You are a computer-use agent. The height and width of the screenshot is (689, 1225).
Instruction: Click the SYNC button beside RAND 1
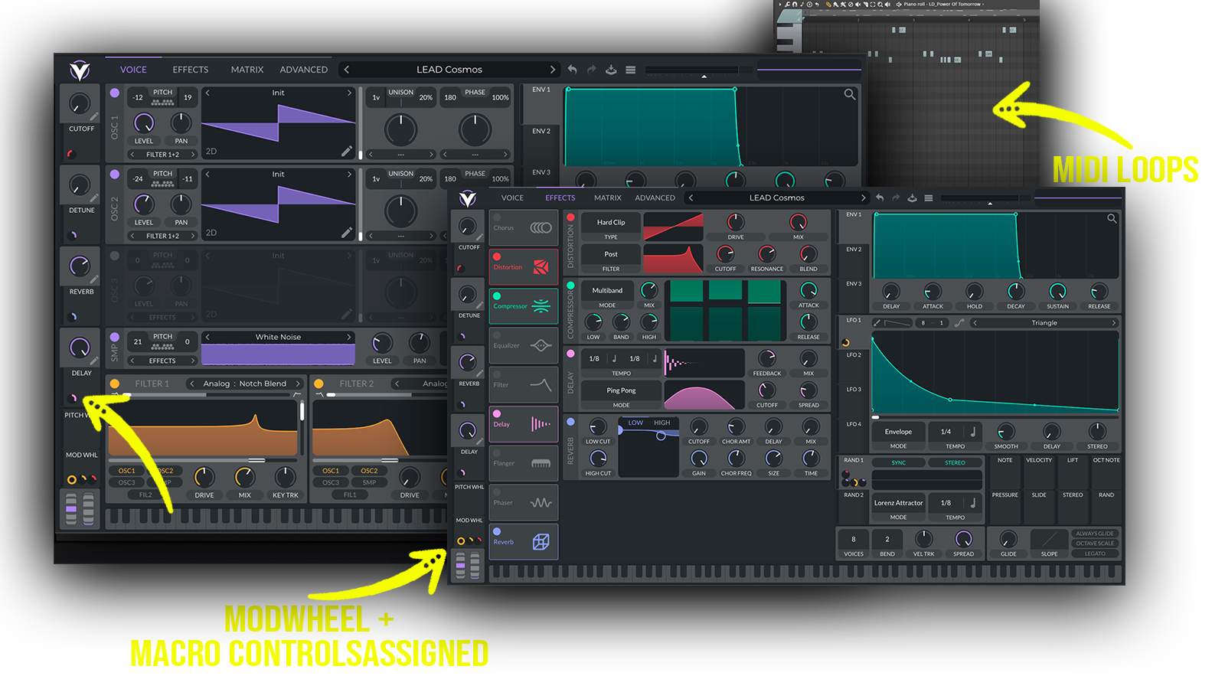[899, 462]
